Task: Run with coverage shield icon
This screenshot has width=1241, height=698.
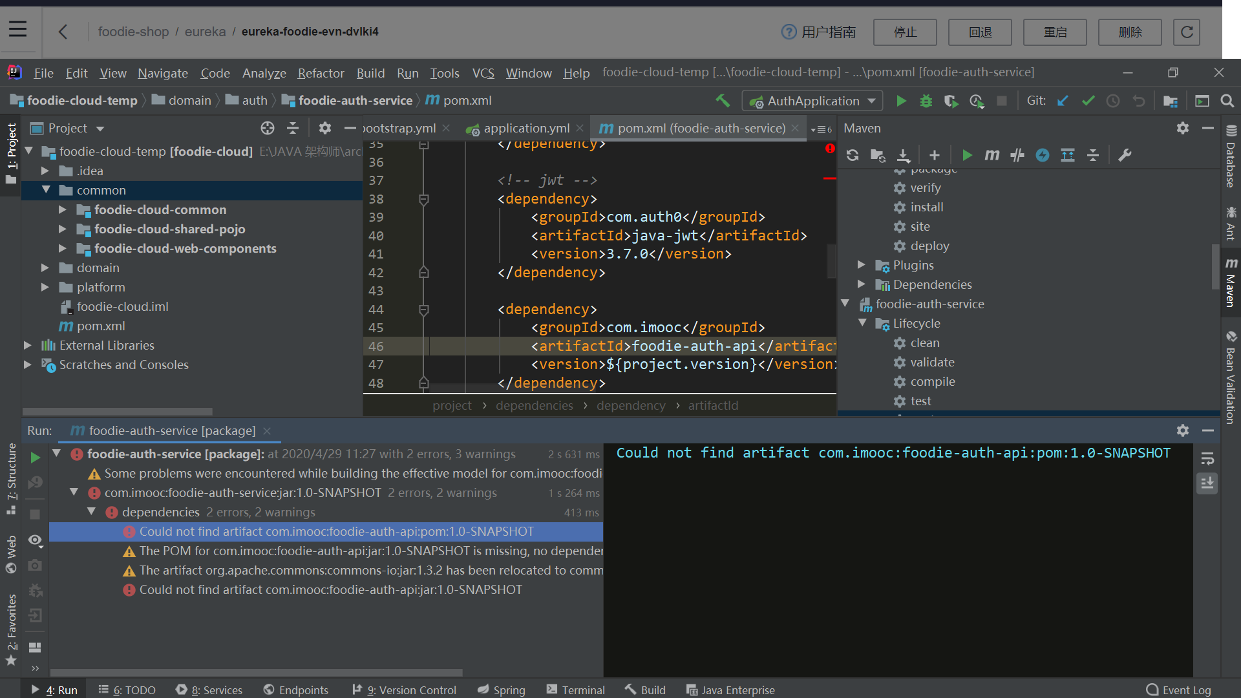Action: [951, 101]
